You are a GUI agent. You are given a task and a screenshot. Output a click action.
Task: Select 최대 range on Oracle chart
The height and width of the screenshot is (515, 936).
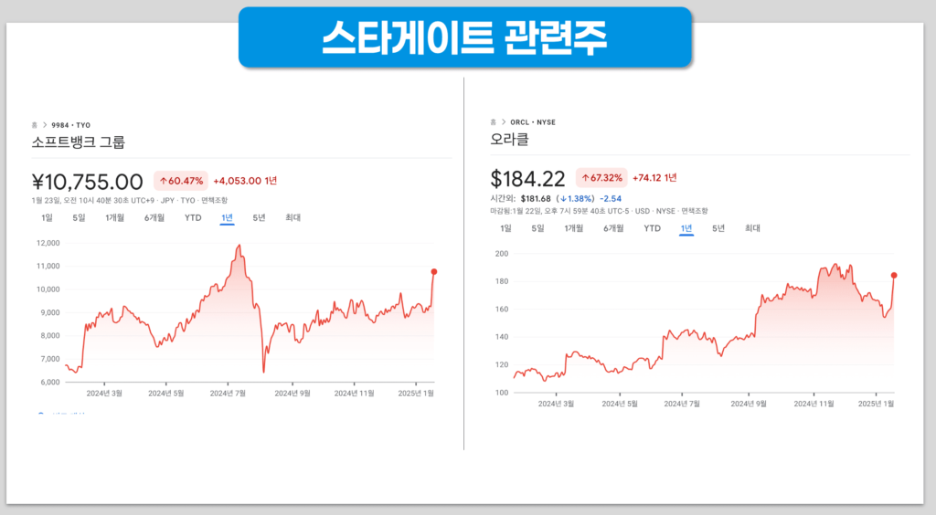click(x=753, y=229)
